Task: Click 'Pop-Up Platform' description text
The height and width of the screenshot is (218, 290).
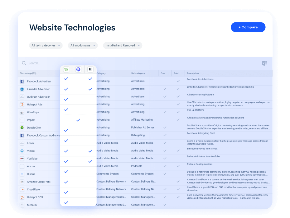Action: point(195,110)
